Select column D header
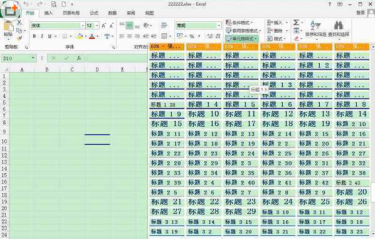 [97, 70]
